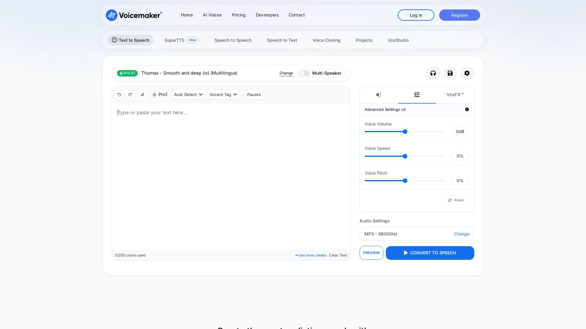Click the Register button

(460, 15)
